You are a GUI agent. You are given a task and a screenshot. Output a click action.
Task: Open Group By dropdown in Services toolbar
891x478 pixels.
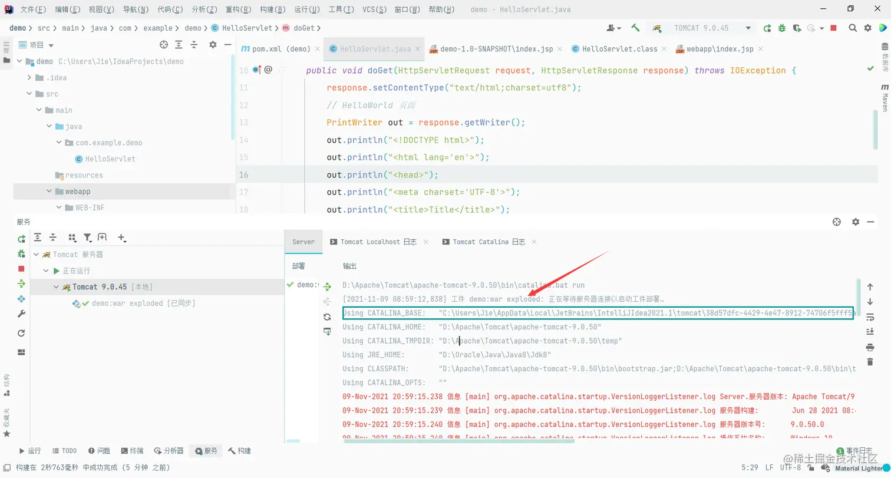tap(72, 238)
